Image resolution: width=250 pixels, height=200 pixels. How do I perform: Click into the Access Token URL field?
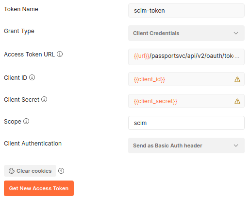(x=186, y=57)
